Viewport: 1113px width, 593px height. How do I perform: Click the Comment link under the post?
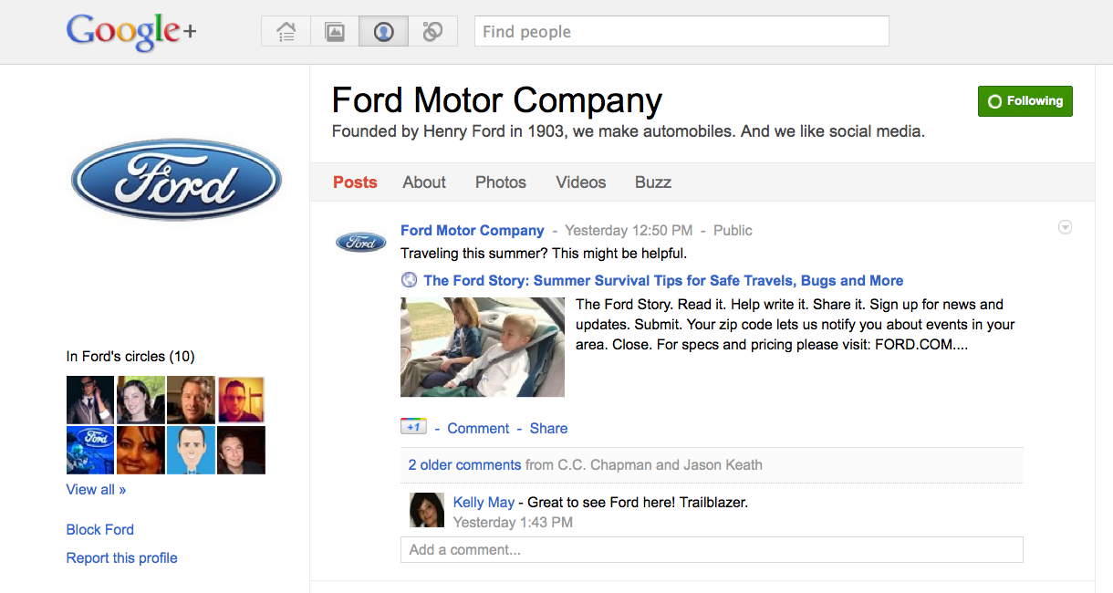(478, 428)
